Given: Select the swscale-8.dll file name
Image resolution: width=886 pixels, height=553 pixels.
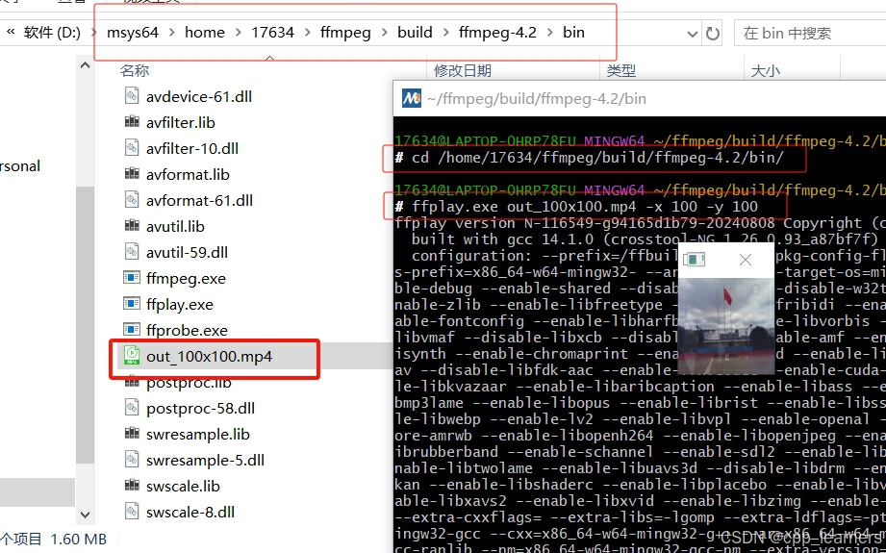Looking at the screenshot, I should [x=190, y=513].
